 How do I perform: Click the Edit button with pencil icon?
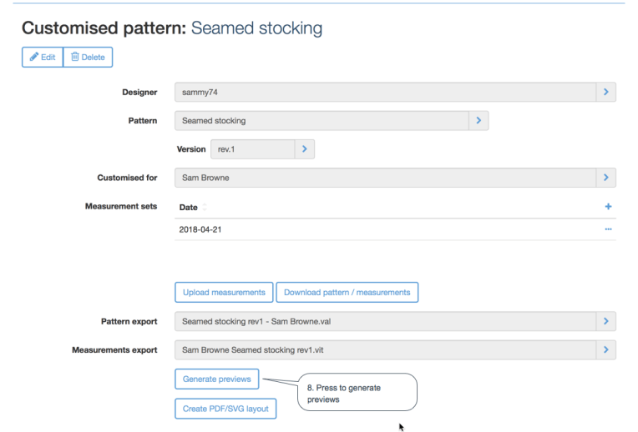(42, 57)
